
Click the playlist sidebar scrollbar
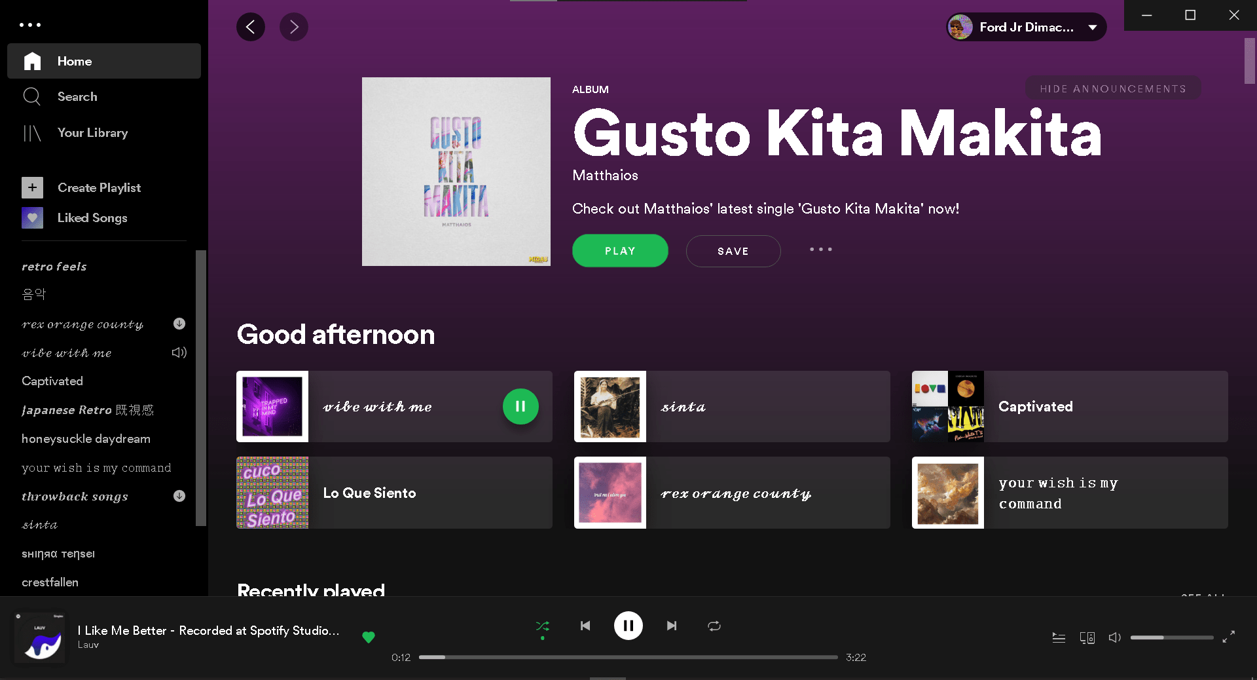(201, 388)
